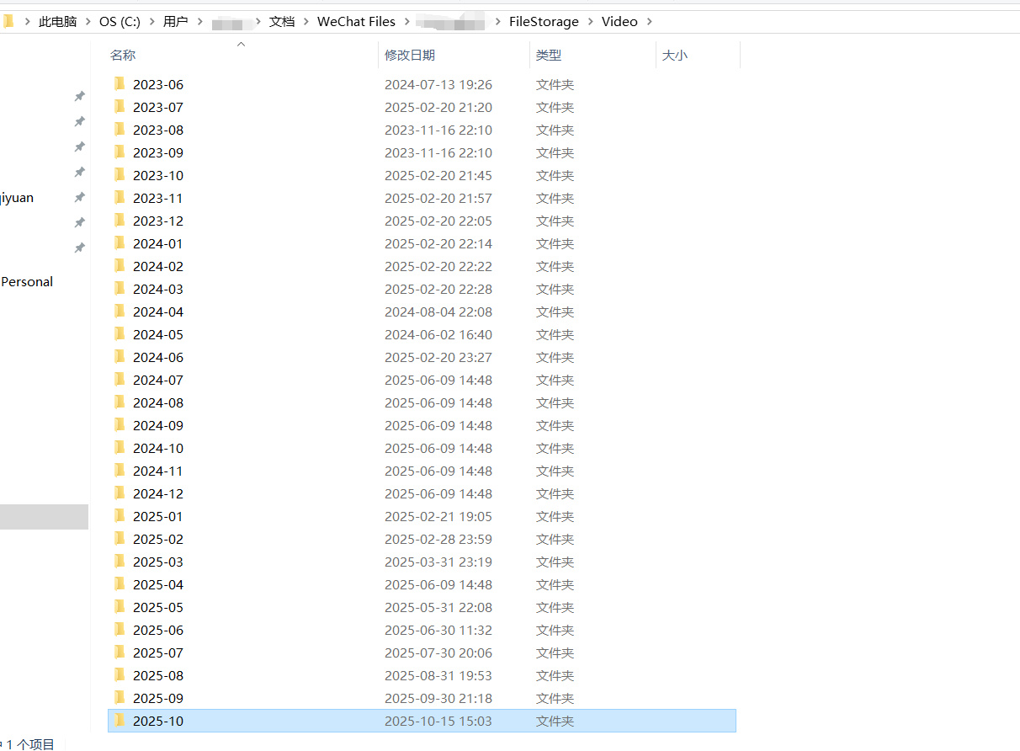This screenshot has height=751, width=1020.
Task: Open chevron after WeChat Files breadcrumb
Action: coord(406,22)
